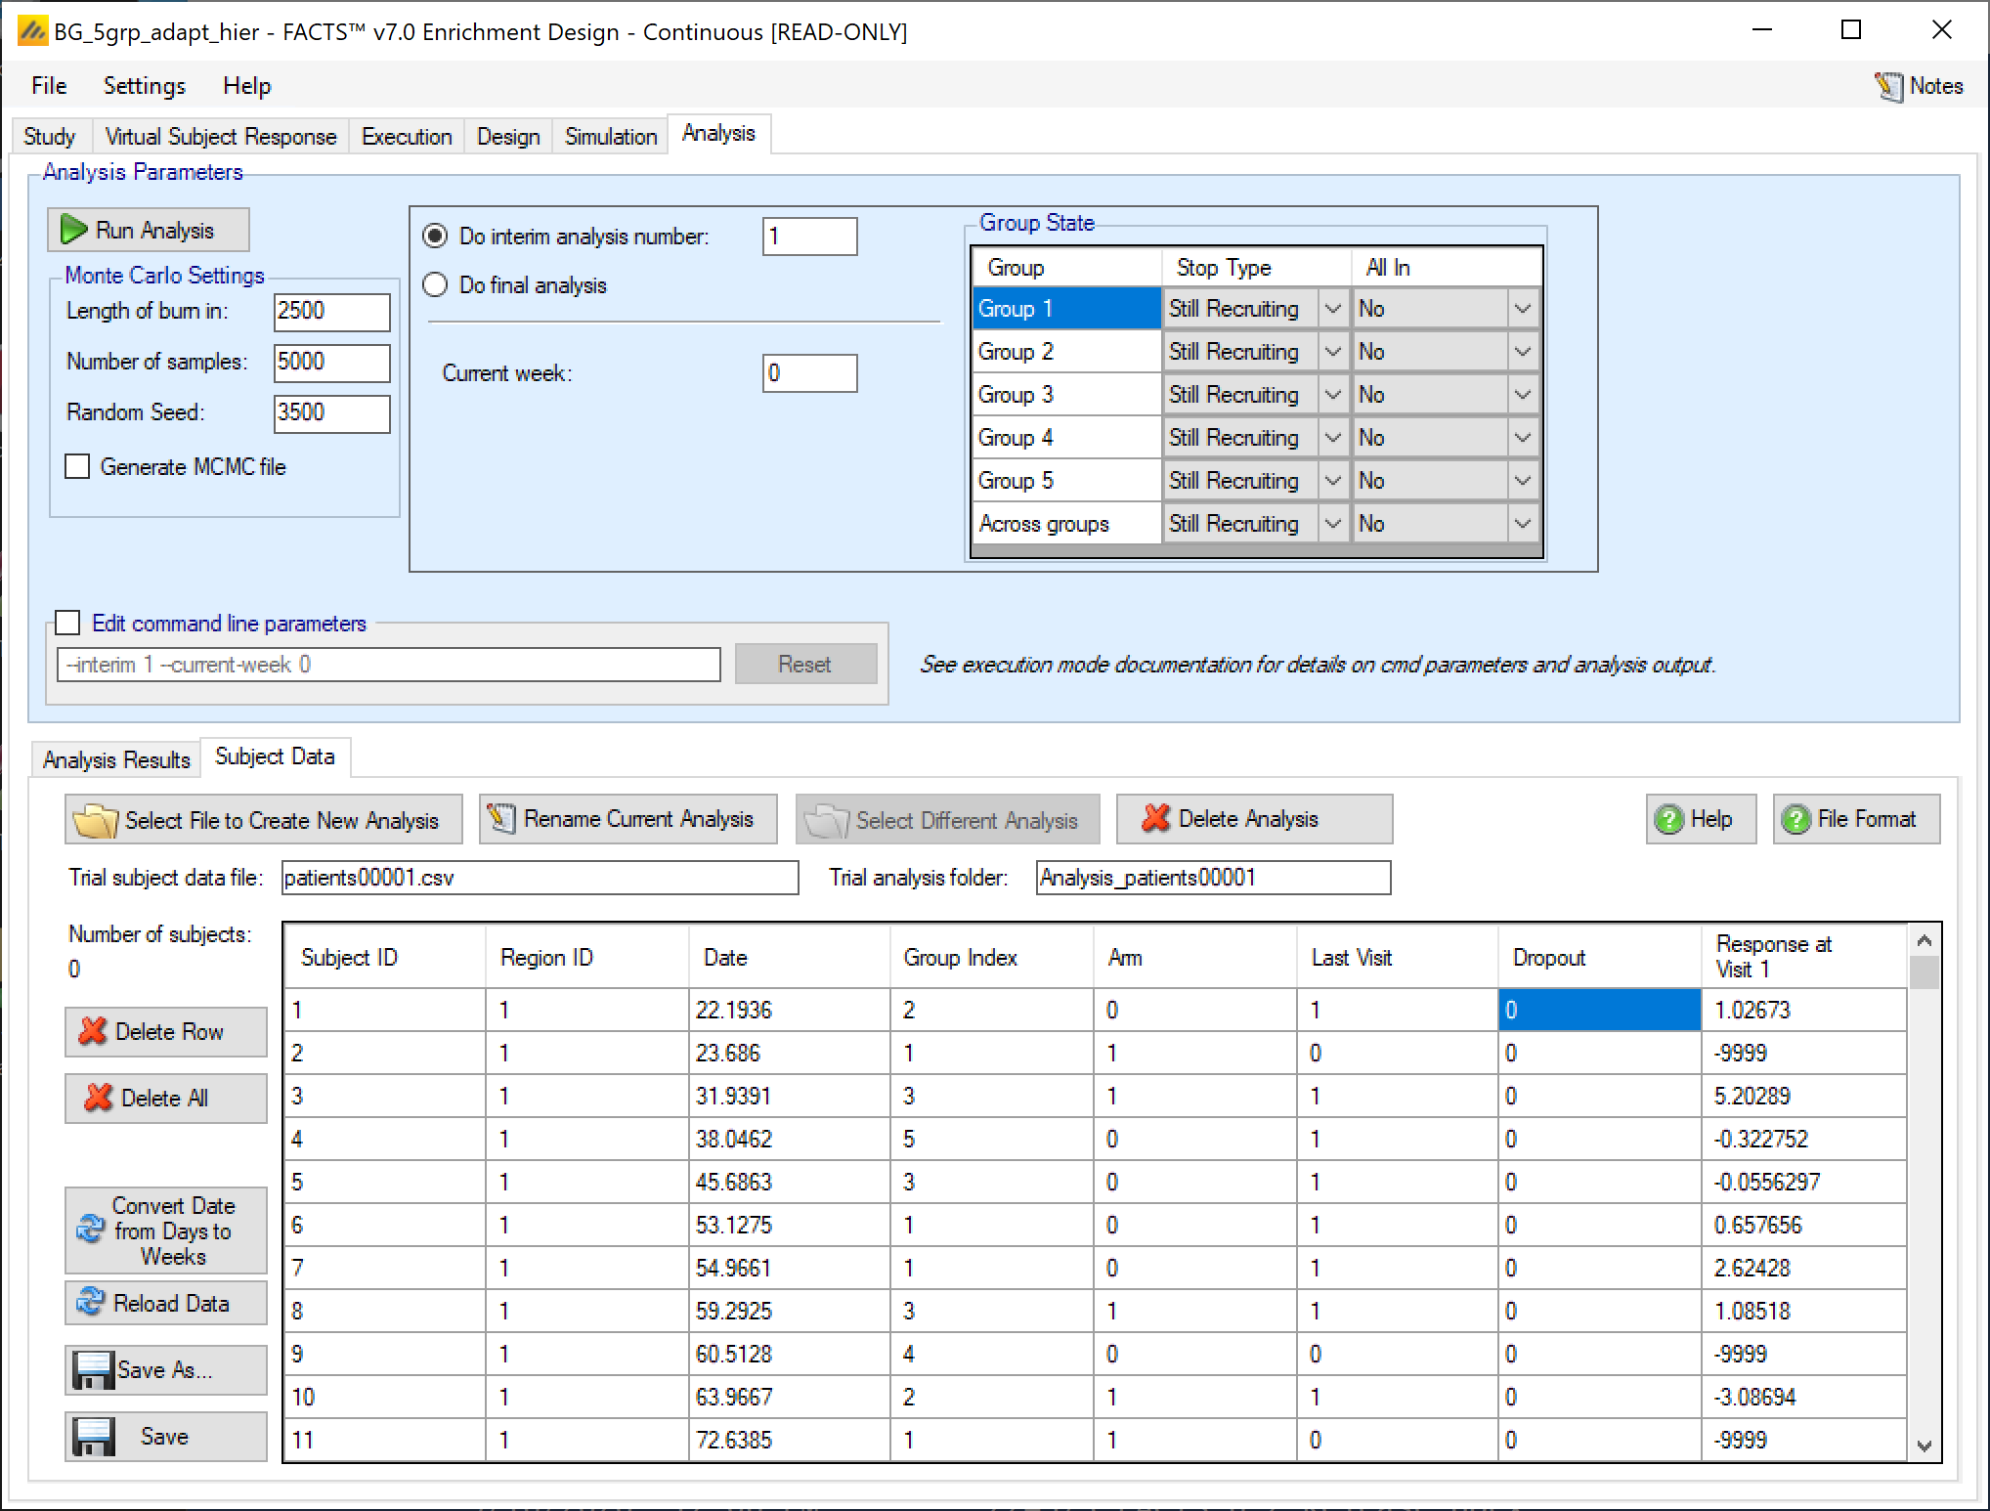Open the Notes notepad icon

tap(1888, 87)
